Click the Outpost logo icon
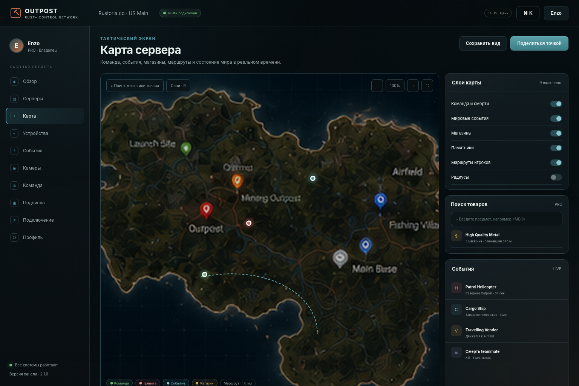The width and height of the screenshot is (579, 386). point(15,13)
